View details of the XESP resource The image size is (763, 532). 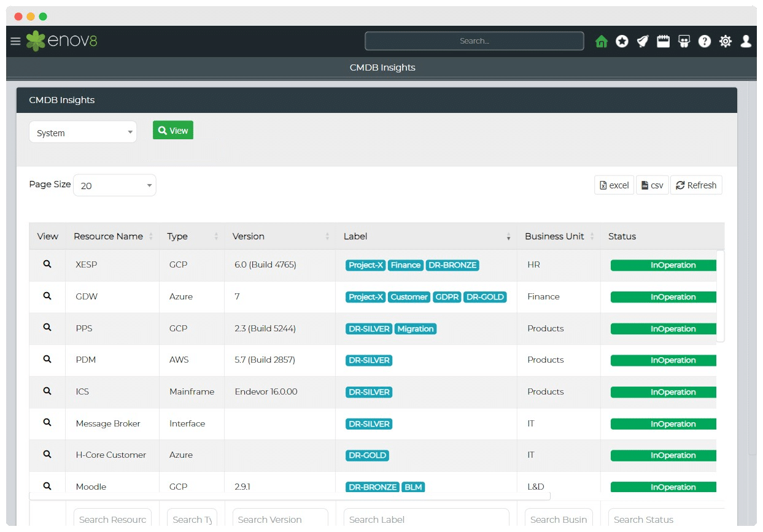coord(47,264)
